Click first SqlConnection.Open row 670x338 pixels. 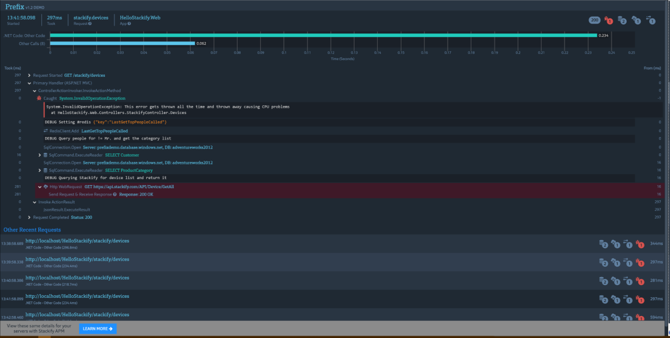click(x=128, y=147)
